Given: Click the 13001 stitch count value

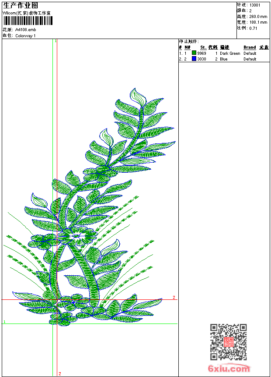Looking at the screenshot, I should click(x=255, y=5).
